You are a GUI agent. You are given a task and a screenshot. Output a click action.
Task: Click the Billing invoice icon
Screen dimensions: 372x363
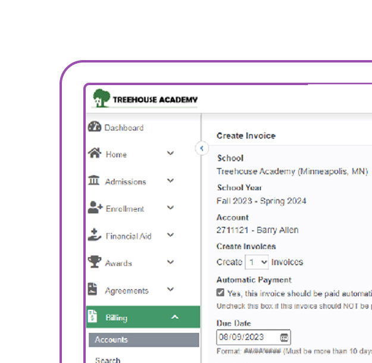pyautogui.click(x=92, y=316)
